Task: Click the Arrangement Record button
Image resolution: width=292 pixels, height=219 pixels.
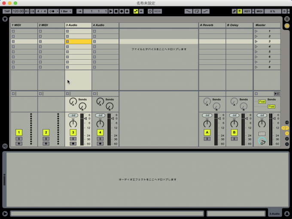Action: pyautogui.click(x=122, y=11)
